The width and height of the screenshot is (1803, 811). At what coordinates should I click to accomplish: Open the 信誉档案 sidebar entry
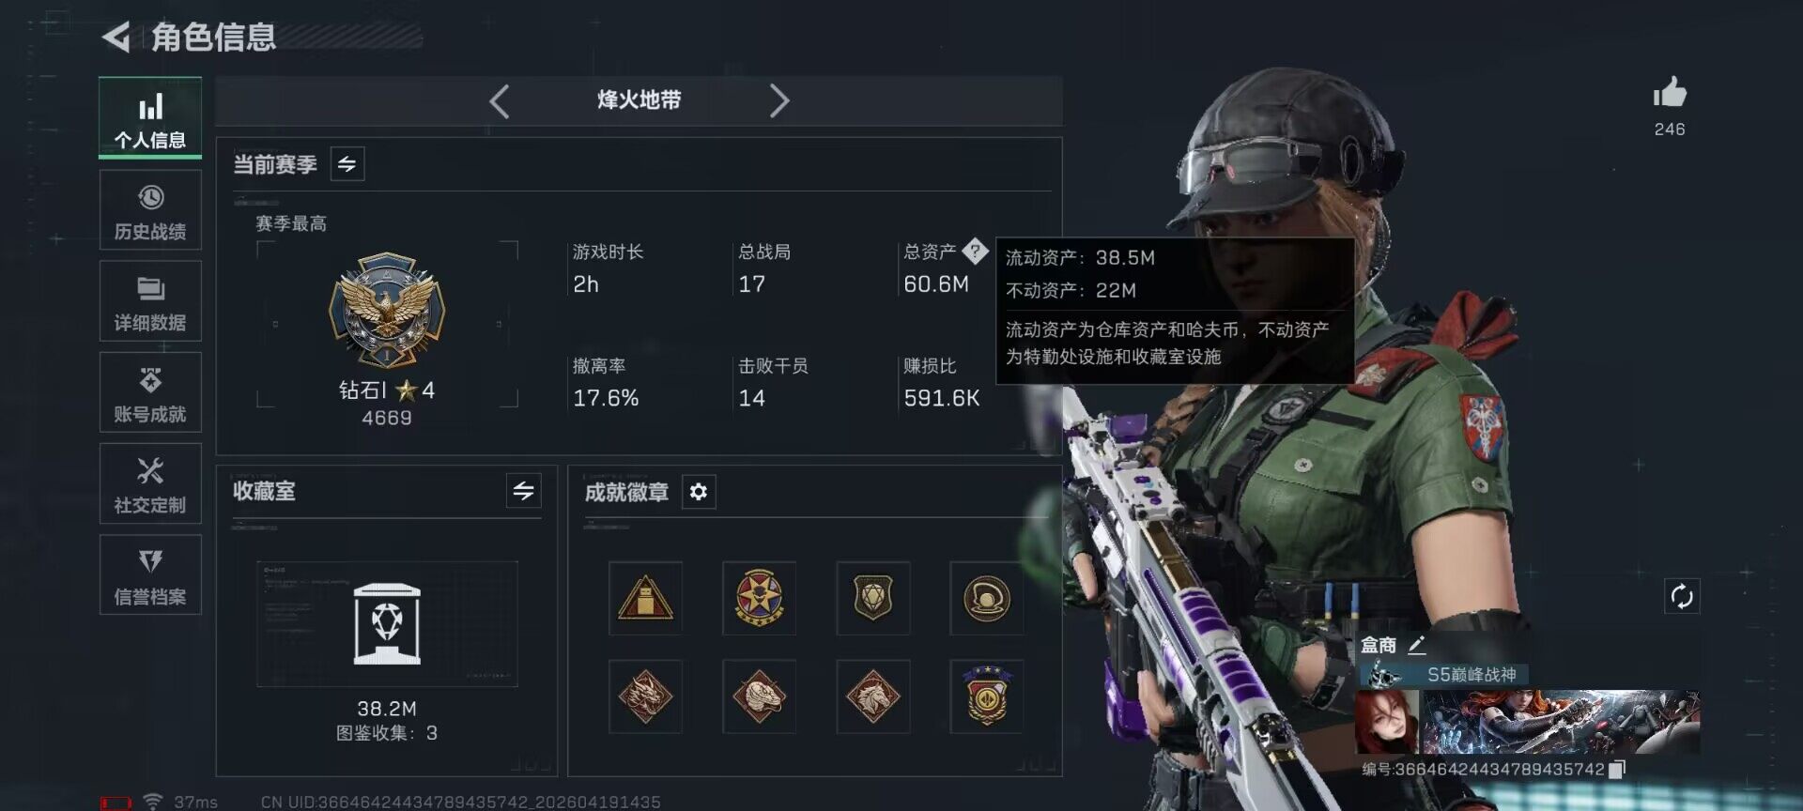[x=150, y=574]
